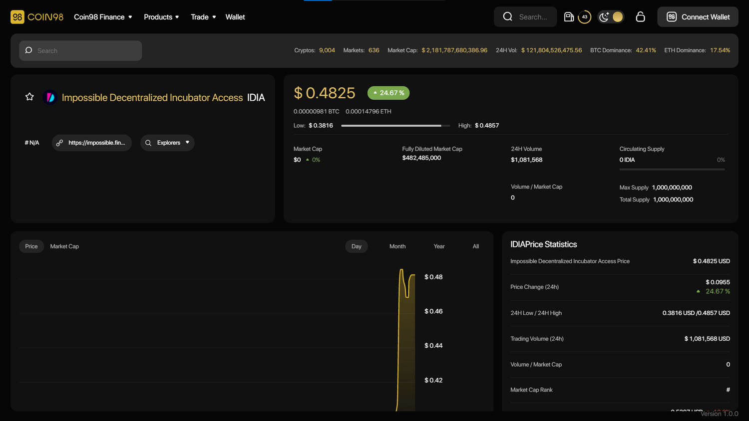
Task: Click the circulating supply progress bar
Action: pyautogui.click(x=672, y=170)
